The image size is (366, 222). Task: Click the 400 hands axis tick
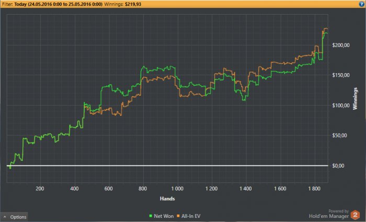pyautogui.click(x=74, y=189)
